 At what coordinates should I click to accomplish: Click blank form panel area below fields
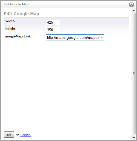click(x=66, y=84)
